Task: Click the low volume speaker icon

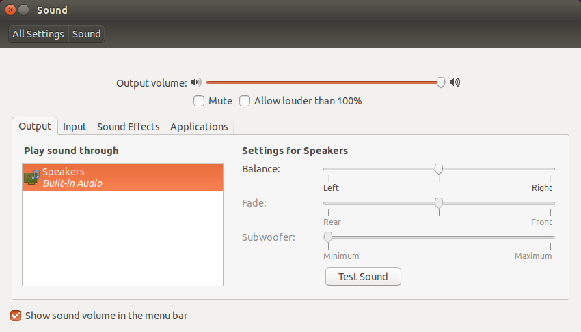Action: click(197, 82)
